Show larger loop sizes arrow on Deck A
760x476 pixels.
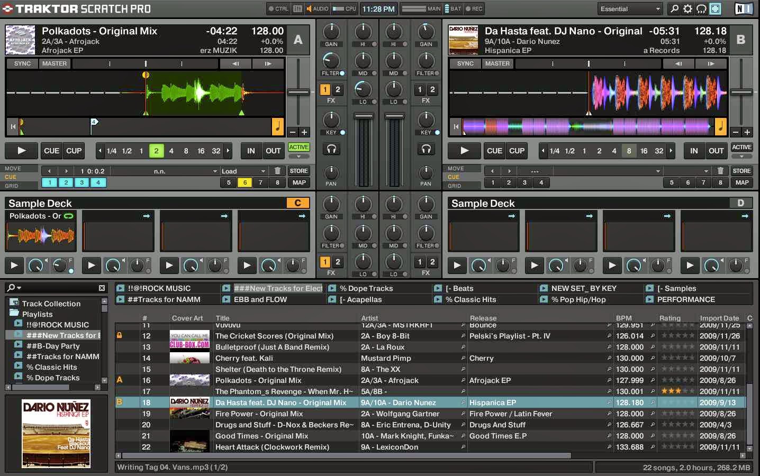[228, 151]
